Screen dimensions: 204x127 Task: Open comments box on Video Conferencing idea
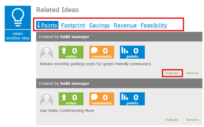(x=102, y=99)
